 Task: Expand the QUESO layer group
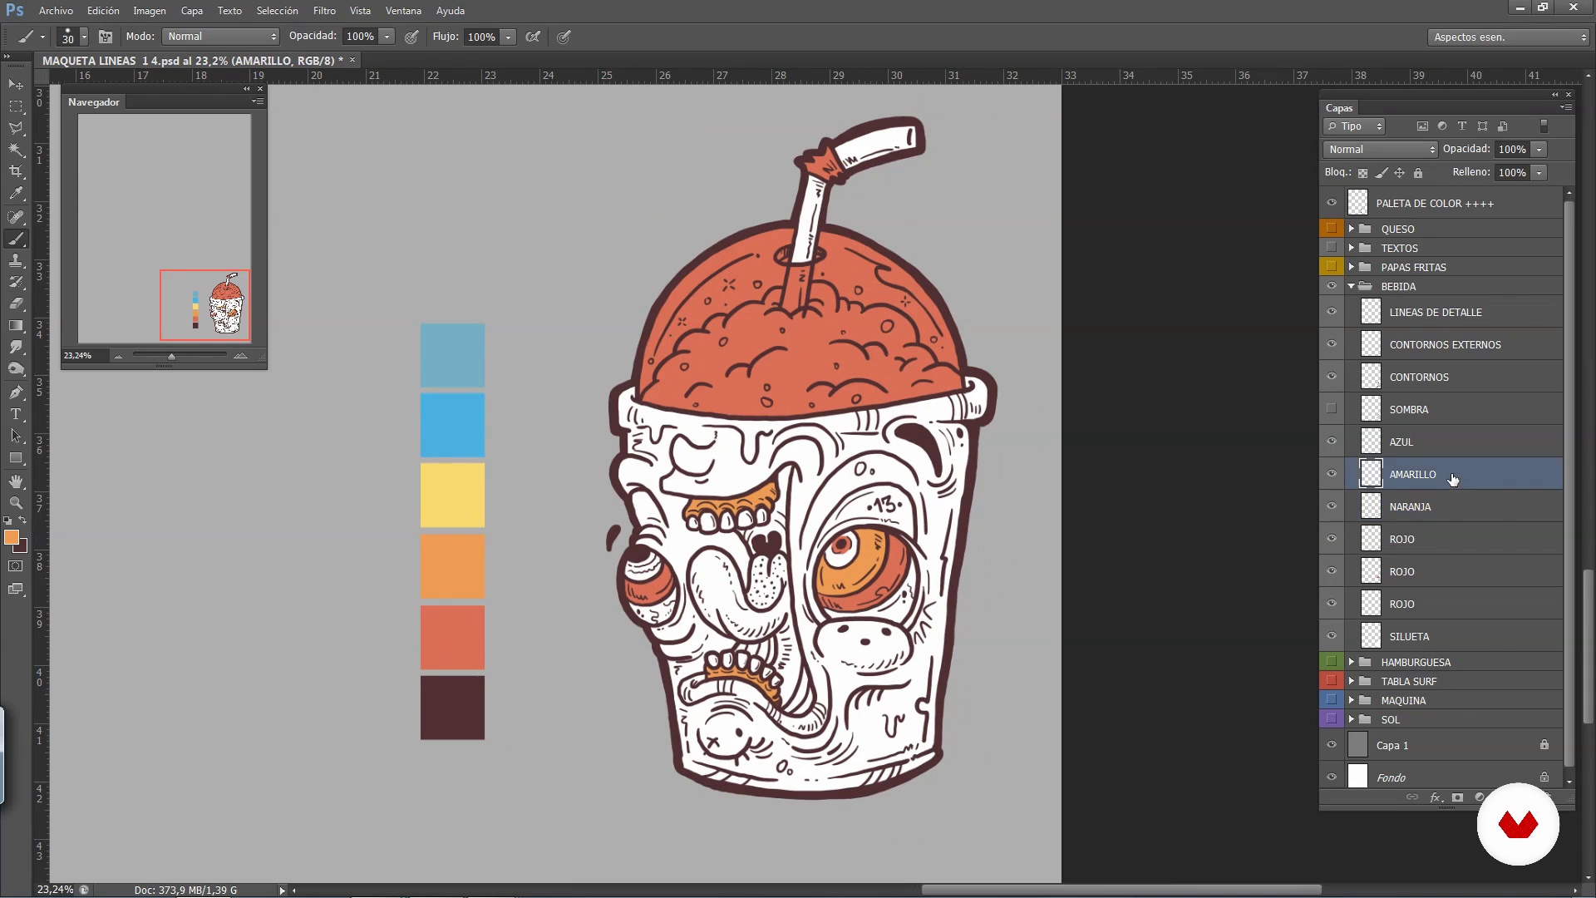1352,229
